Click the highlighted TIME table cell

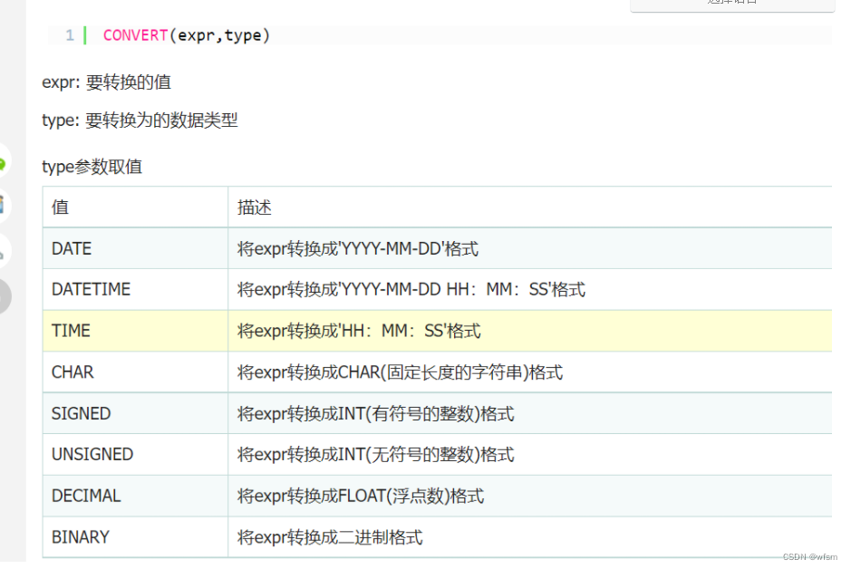tap(135, 331)
